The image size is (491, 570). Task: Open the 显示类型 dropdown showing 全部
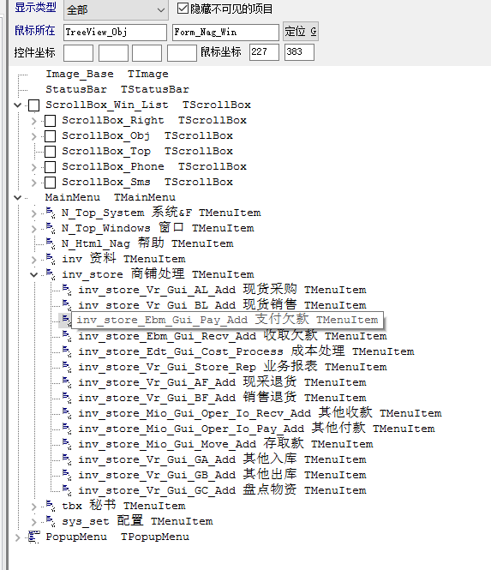pos(116,9)
